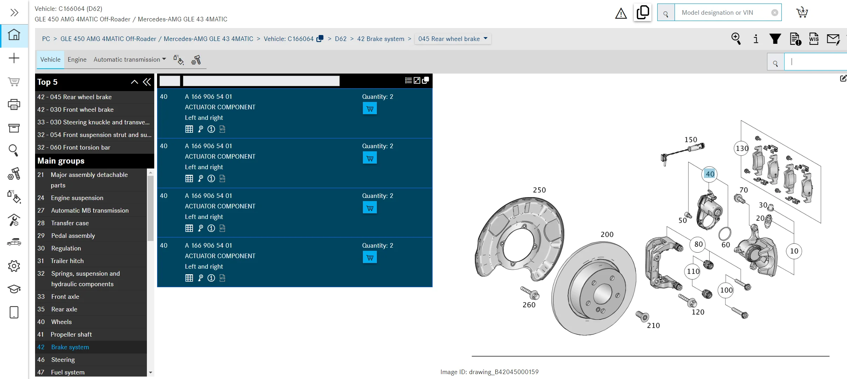This screenshot has height=379, width=847.
Task: Select main group 46 Steering
Action: click(91, 360)
